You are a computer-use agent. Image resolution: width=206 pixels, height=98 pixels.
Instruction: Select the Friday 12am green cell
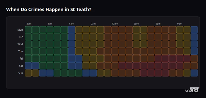(28, 59)
